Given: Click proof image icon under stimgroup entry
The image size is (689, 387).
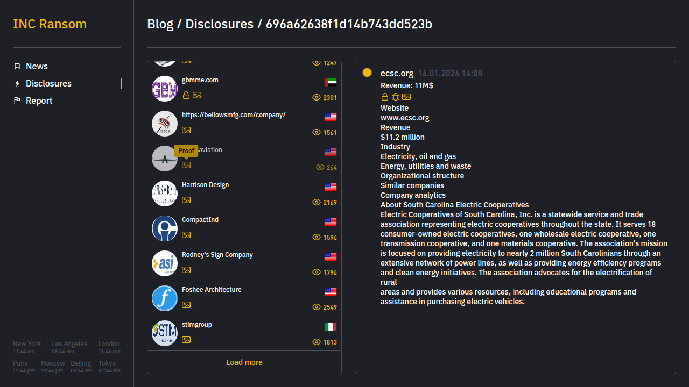Looking at the screenshot, I should (x=186, y=340).
